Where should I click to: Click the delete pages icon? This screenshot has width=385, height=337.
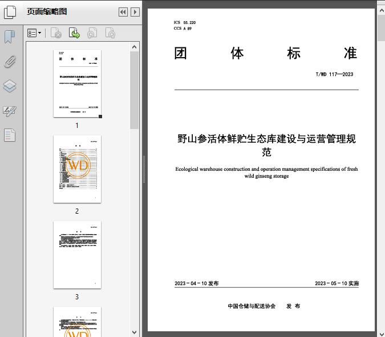(56, 33)
